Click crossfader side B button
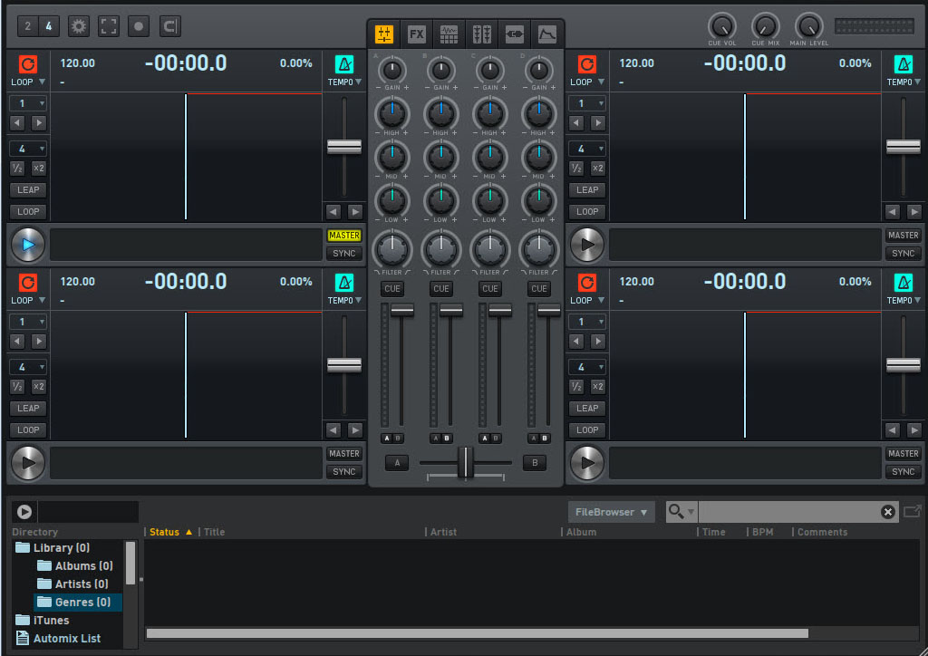Viewport: 928px width, 656px height. (535, 463)
